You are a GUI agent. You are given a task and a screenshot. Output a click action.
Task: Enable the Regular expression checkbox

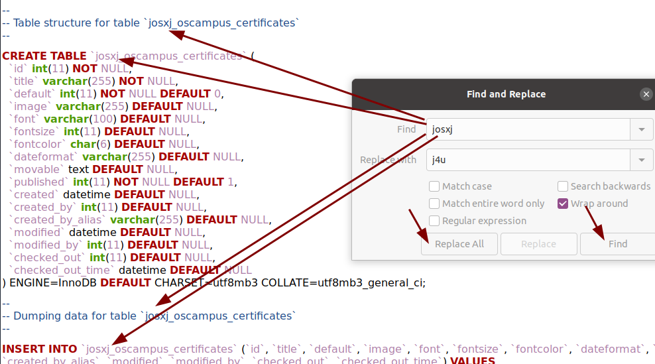434,221
